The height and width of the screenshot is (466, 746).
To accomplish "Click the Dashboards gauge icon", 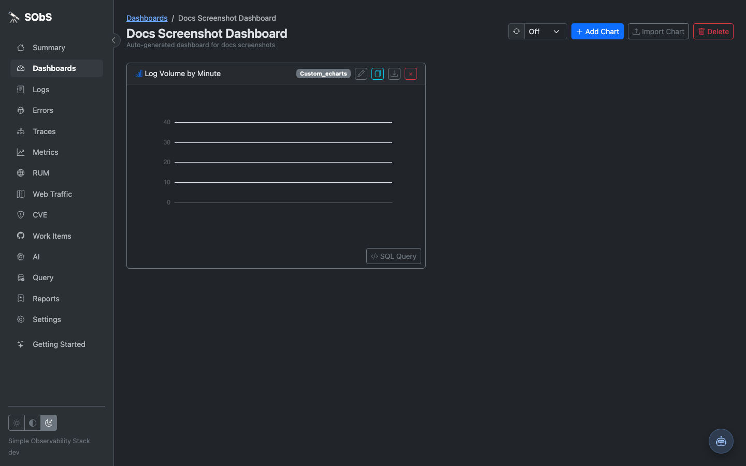I will pos(21,68).
